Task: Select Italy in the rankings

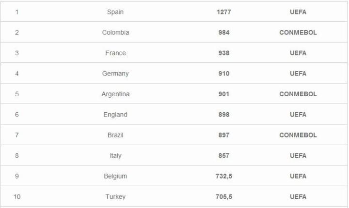Action: (115, 156)
